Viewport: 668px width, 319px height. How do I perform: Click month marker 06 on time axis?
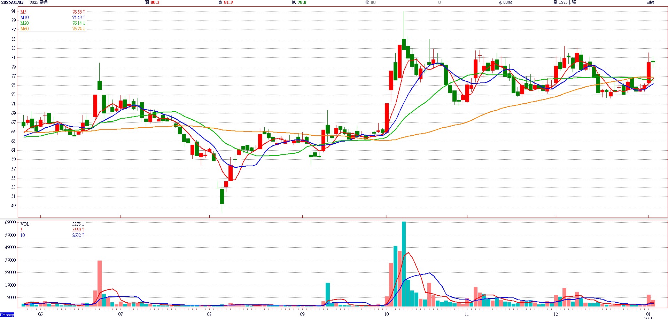[x=40, y=314]
